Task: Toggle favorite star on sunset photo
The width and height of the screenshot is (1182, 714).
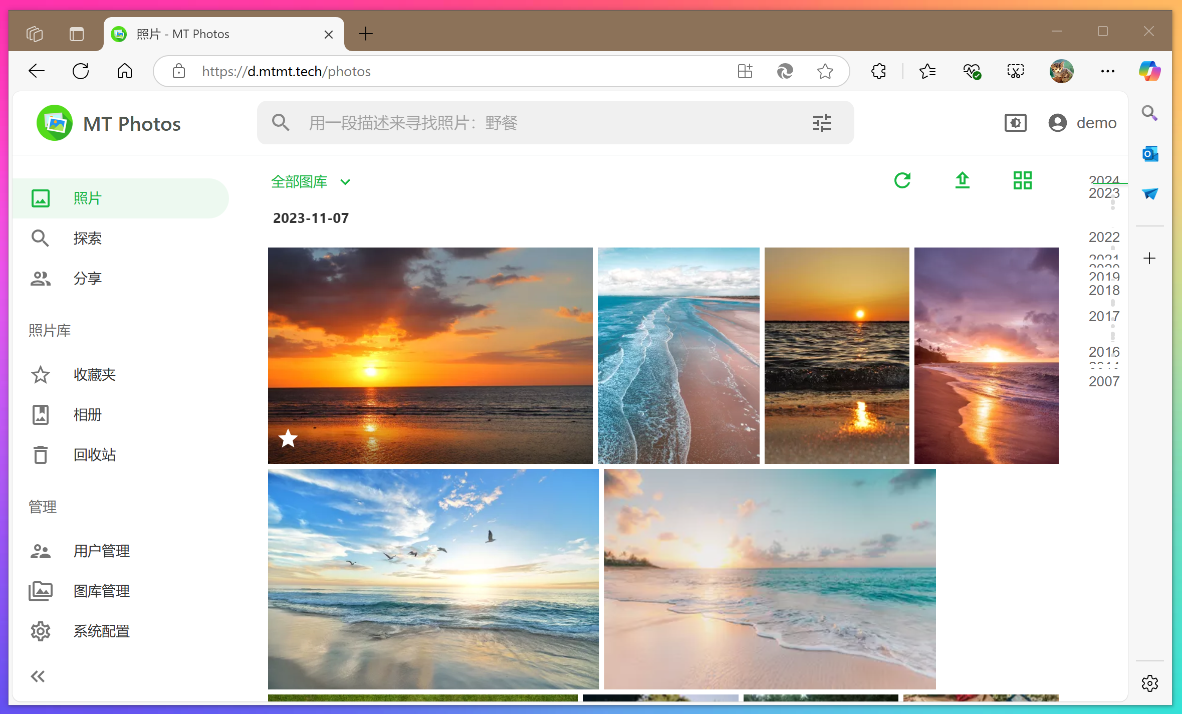Action: click(288, 438)
